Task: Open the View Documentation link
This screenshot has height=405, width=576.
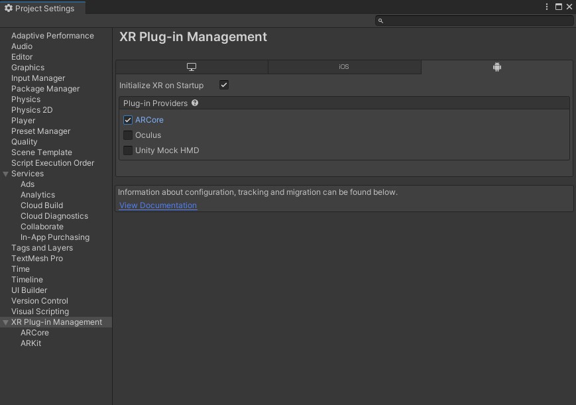Action: [x=158, y=205]
